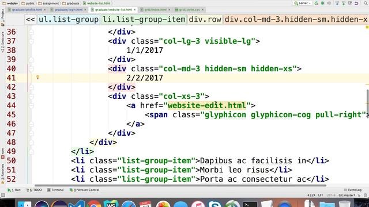Toggle the 9: Version Control tool window
The width and height of the screenshot is (369, 207).
point(84,190)
